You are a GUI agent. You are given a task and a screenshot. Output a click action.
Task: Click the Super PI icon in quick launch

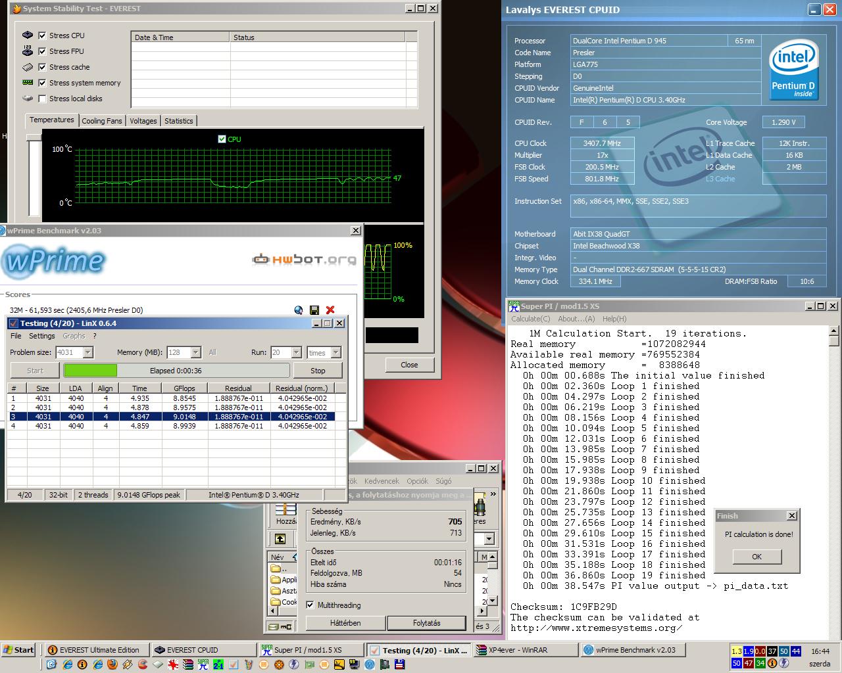[203, 664]
